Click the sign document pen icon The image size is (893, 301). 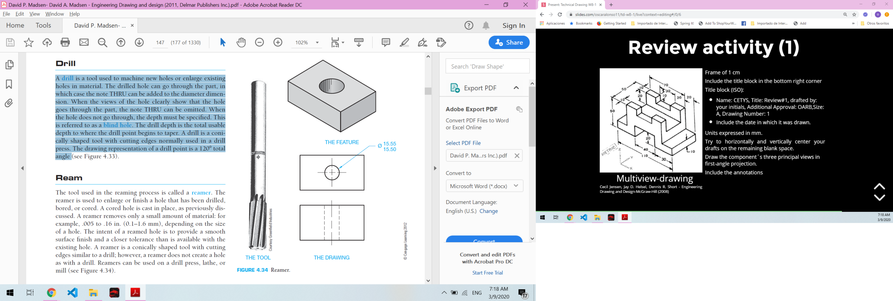(x=423, y=42)
